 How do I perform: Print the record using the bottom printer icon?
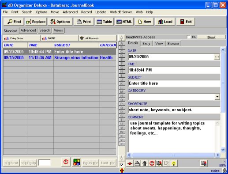click(137, 163)
